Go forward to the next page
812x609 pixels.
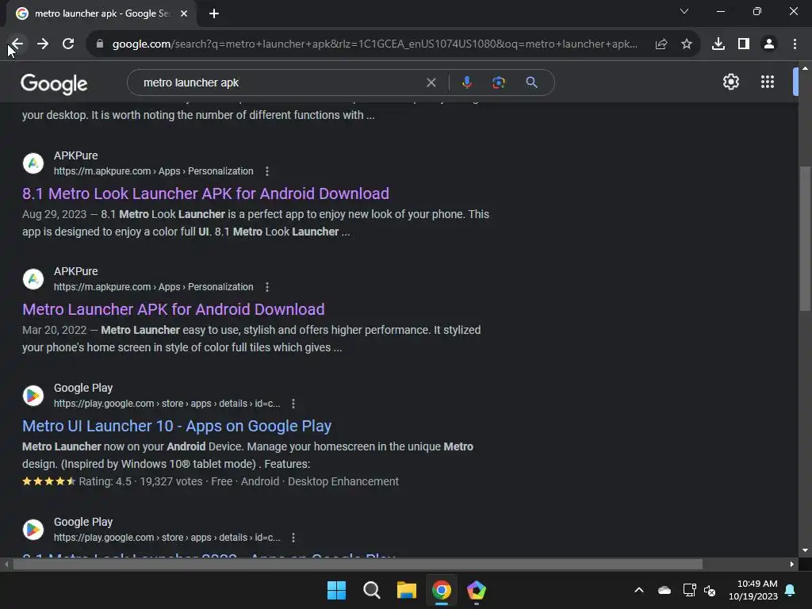tap(43, 44)
